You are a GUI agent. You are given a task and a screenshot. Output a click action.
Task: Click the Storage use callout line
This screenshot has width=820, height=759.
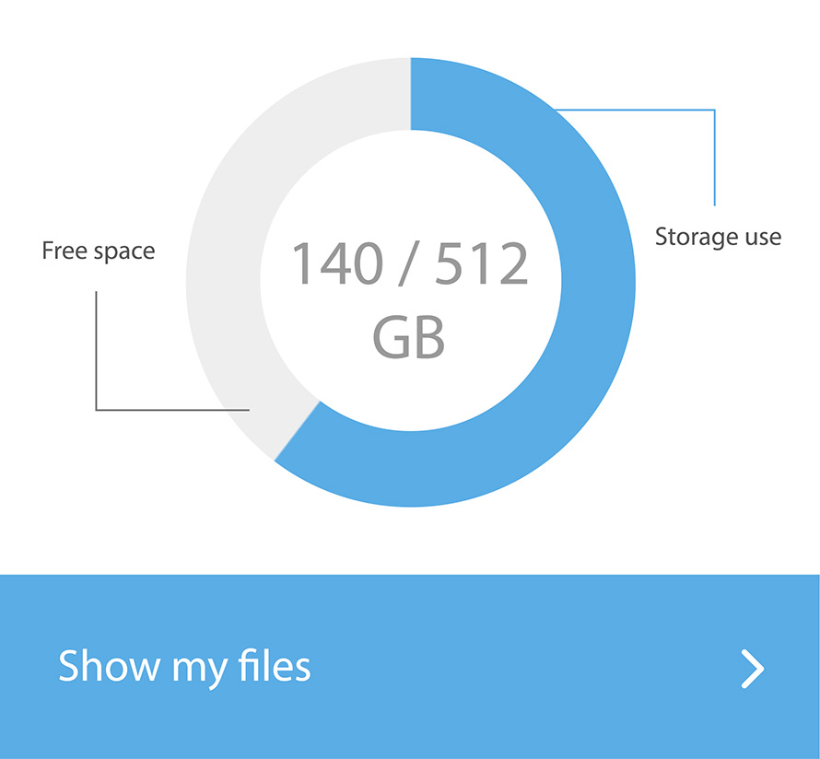tap(714, 157)
